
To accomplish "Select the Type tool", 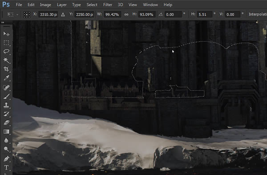I will (x=6, y=167).
